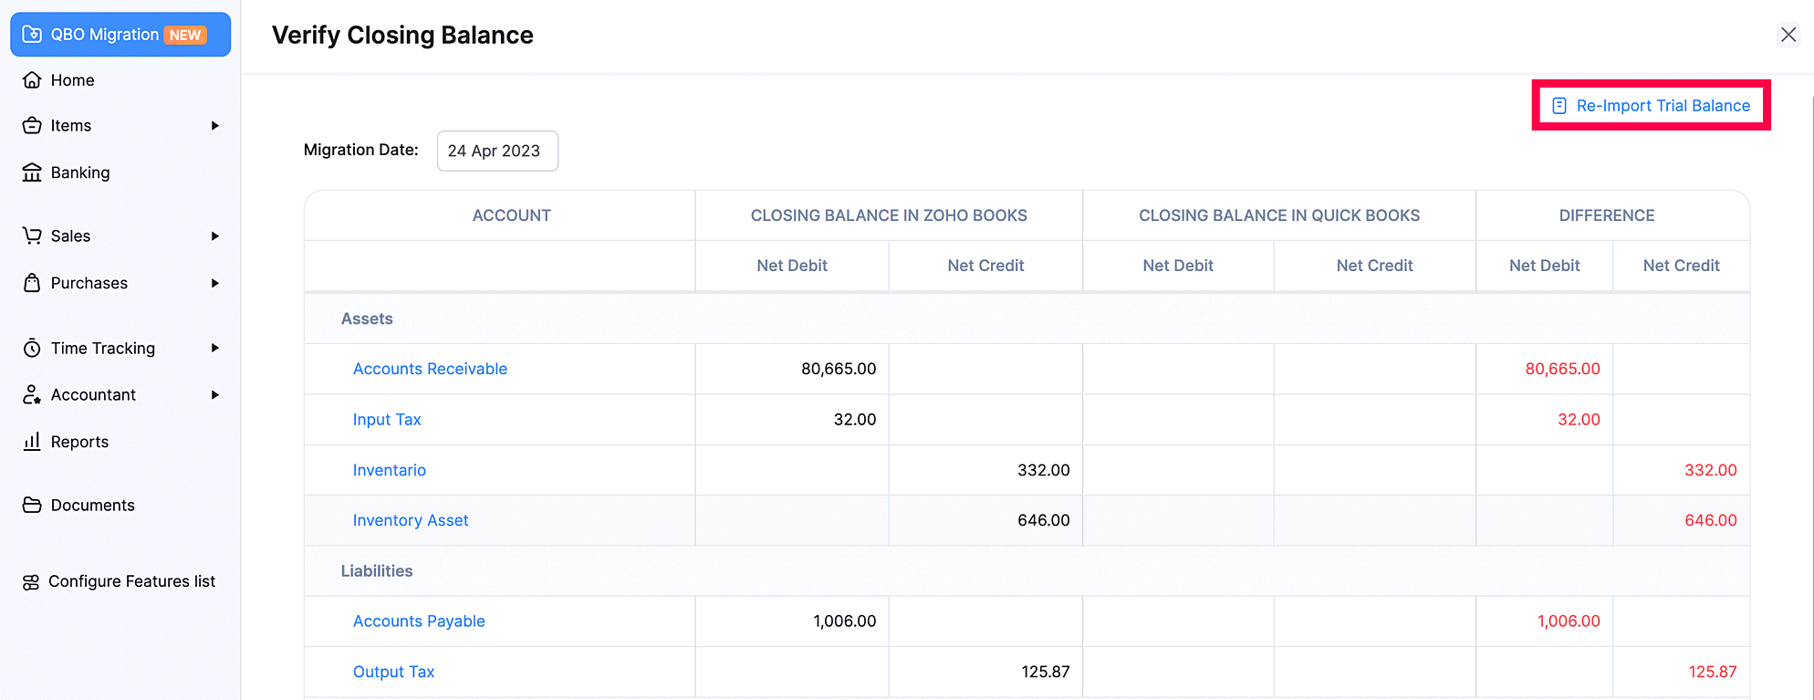Click Re-Import Trial Balance button
Image resolution: width=1814 pixels, height=700 pixels.
click(1651, 106)
